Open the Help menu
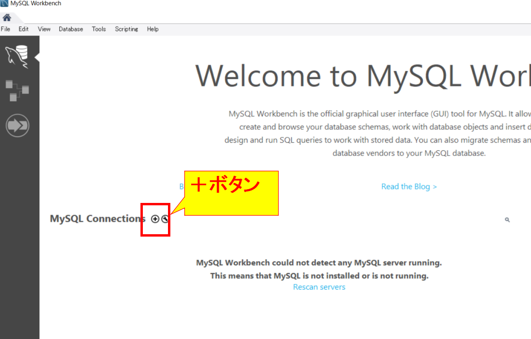Viewport: 531px width, 339px height. [153, 29]
